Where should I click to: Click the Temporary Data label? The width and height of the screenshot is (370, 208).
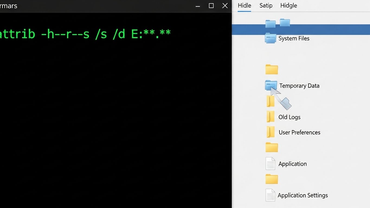coord(299,86)
